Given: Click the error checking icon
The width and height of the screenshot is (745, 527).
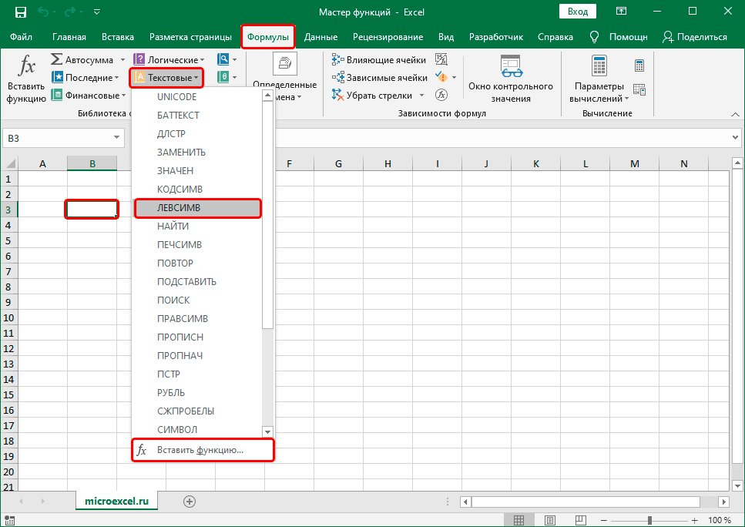Looking at the screenshot, I should pyautogui.click(x=441, y=77).
